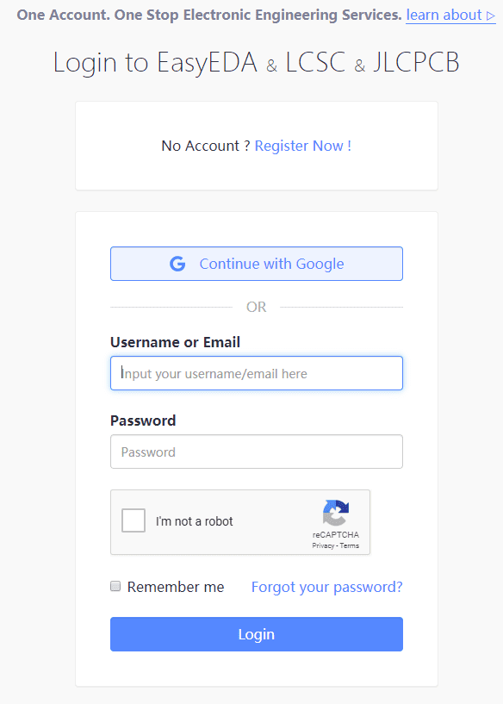Focus the Username or Email input field

tap(257, 373)
